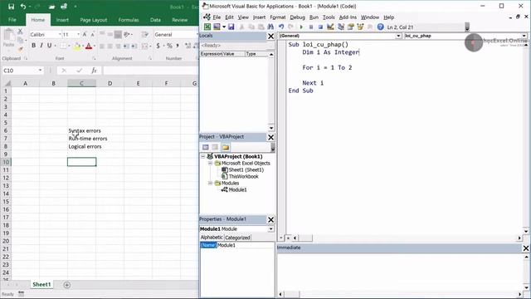The width and height of the screenshot is (531, 299).
Task: Select ThisWorkbook in the project tree
Action: point(243,176)
